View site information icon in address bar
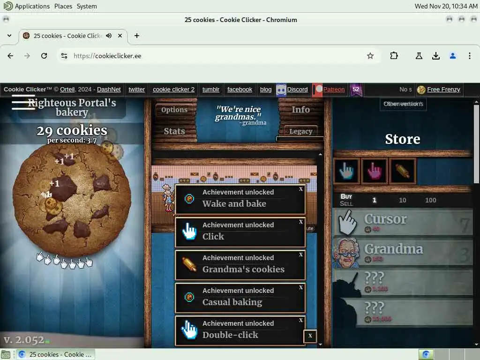480x360 pixels. coord(64,56)
